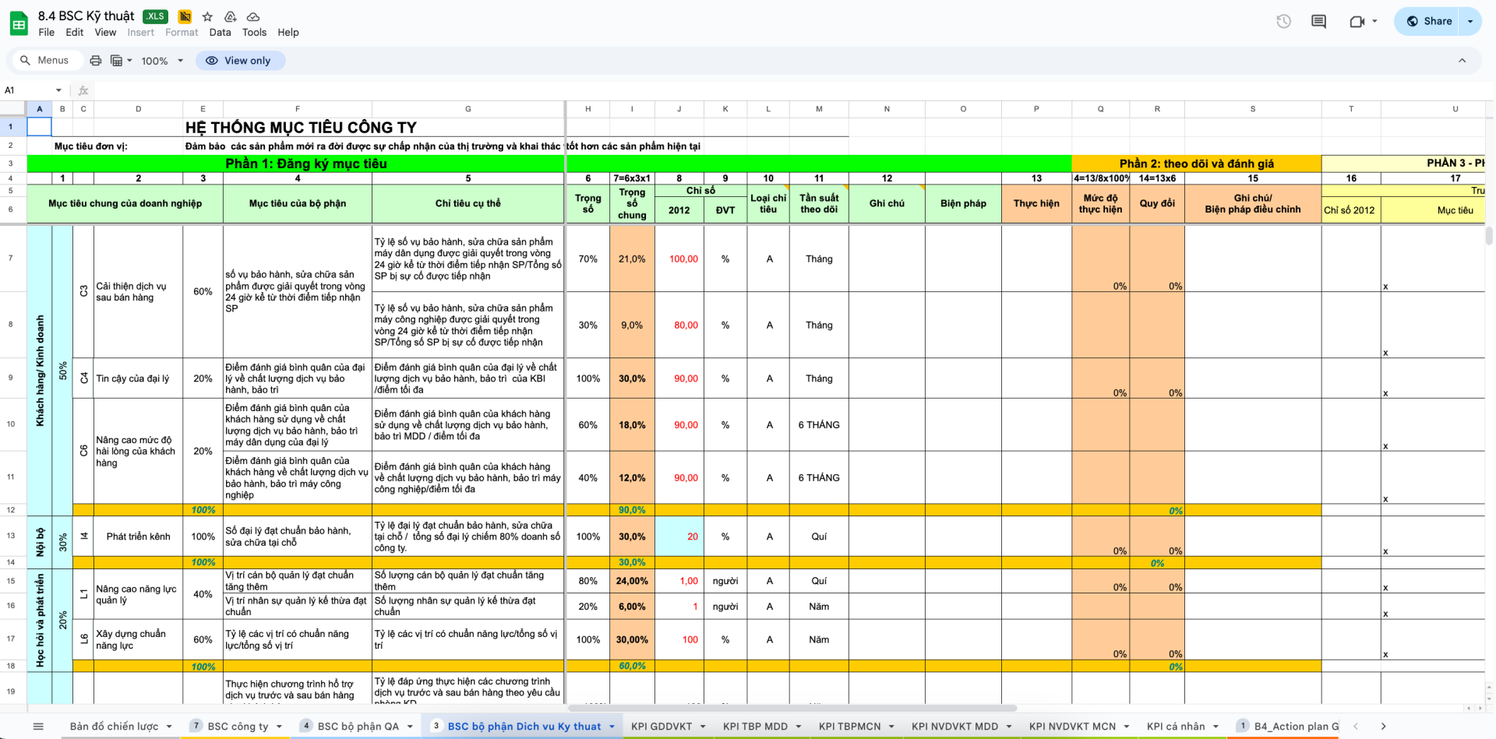This screenshot has height=739, width=1496.
Task: Go to next sheet tabs arrow
Action: 1383,727
